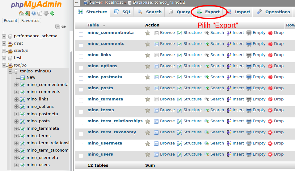Expand mino_users in sidebar tree
This screenshot has width=295, height=171.
point(16,165)
